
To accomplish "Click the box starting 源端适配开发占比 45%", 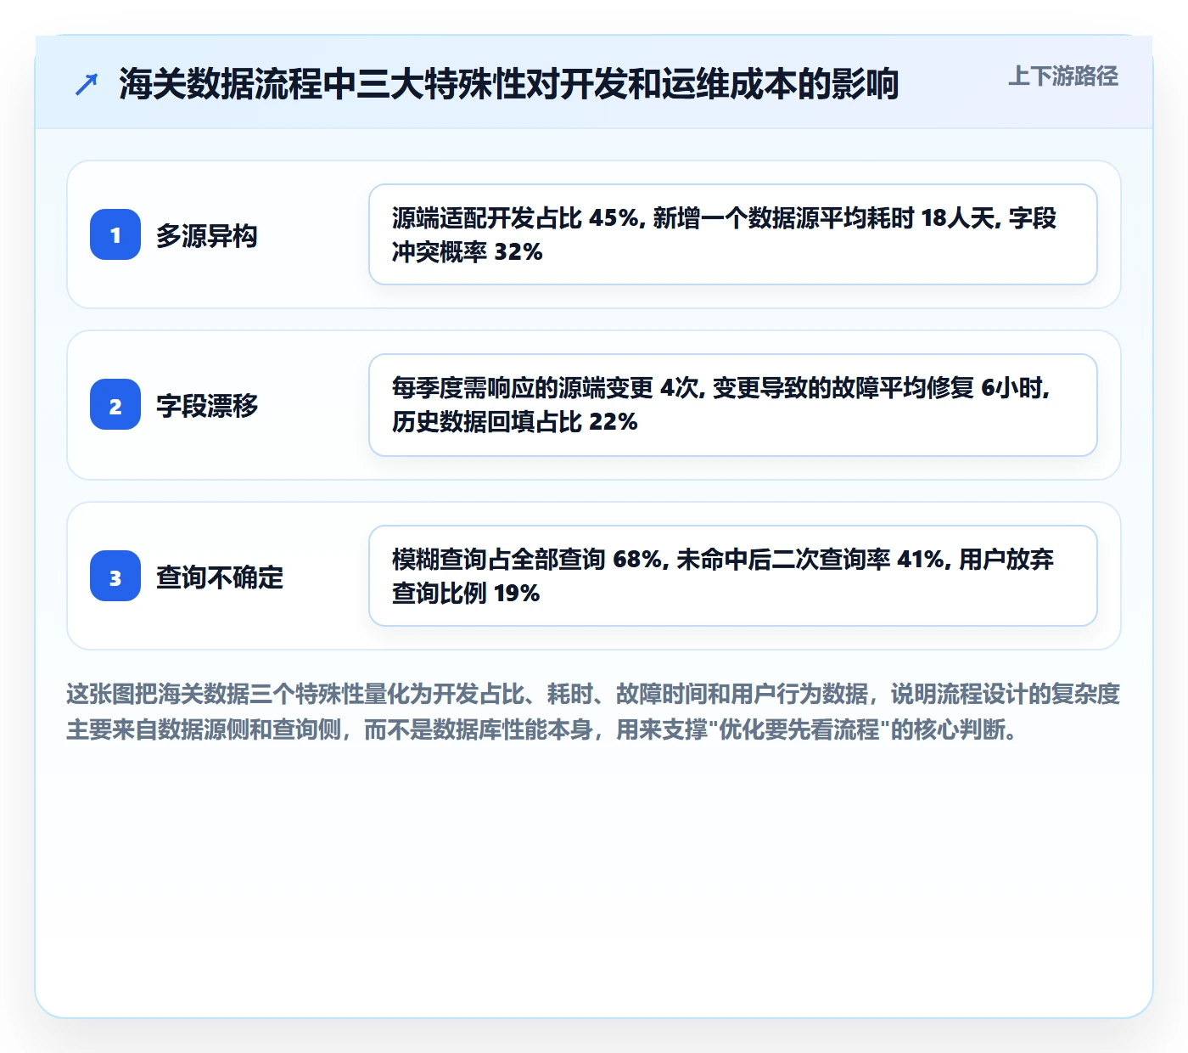I will [x=733, y=234].
